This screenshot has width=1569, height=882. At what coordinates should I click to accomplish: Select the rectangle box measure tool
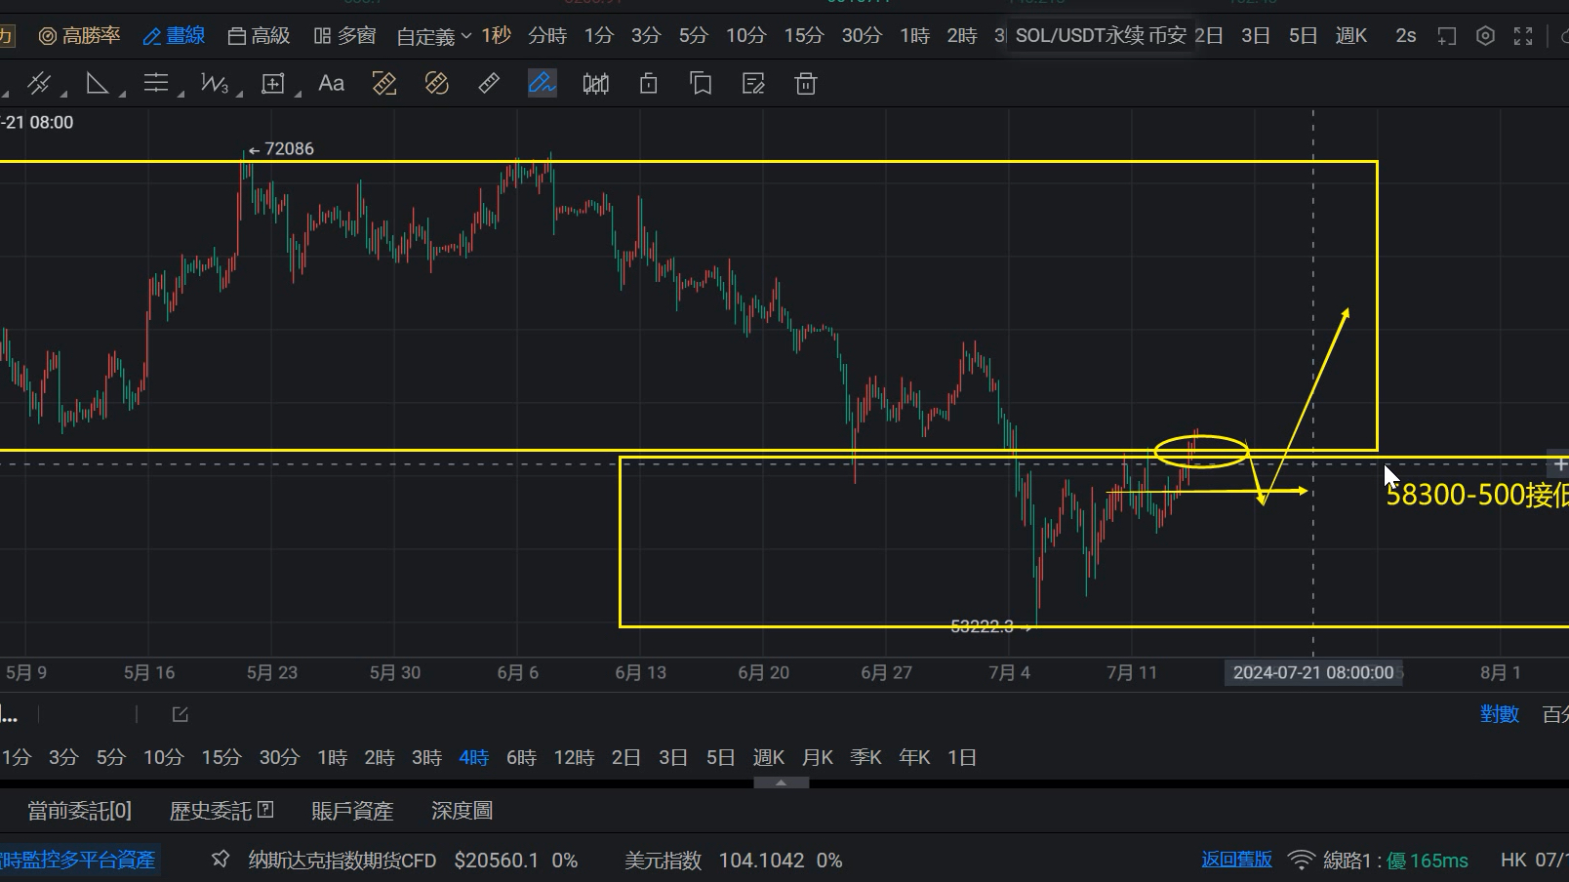click(x=273, y=84)
